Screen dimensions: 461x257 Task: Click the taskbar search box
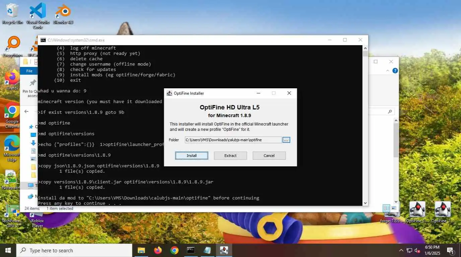74,250
